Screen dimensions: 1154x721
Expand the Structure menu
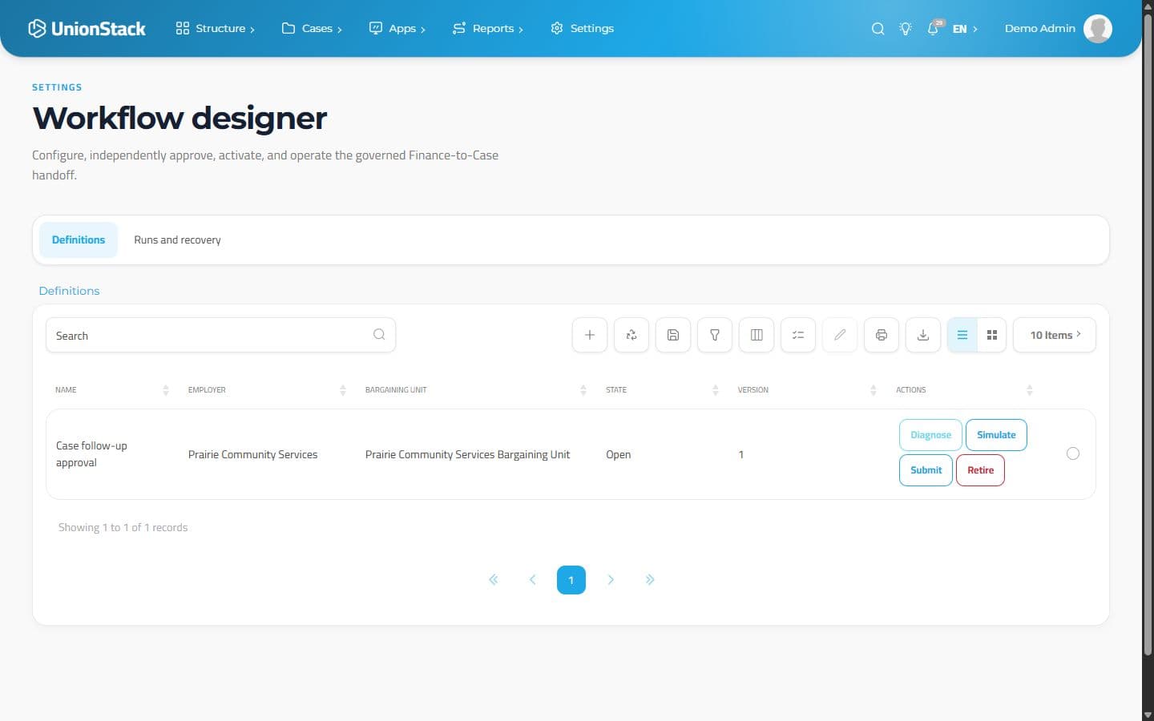215,29
